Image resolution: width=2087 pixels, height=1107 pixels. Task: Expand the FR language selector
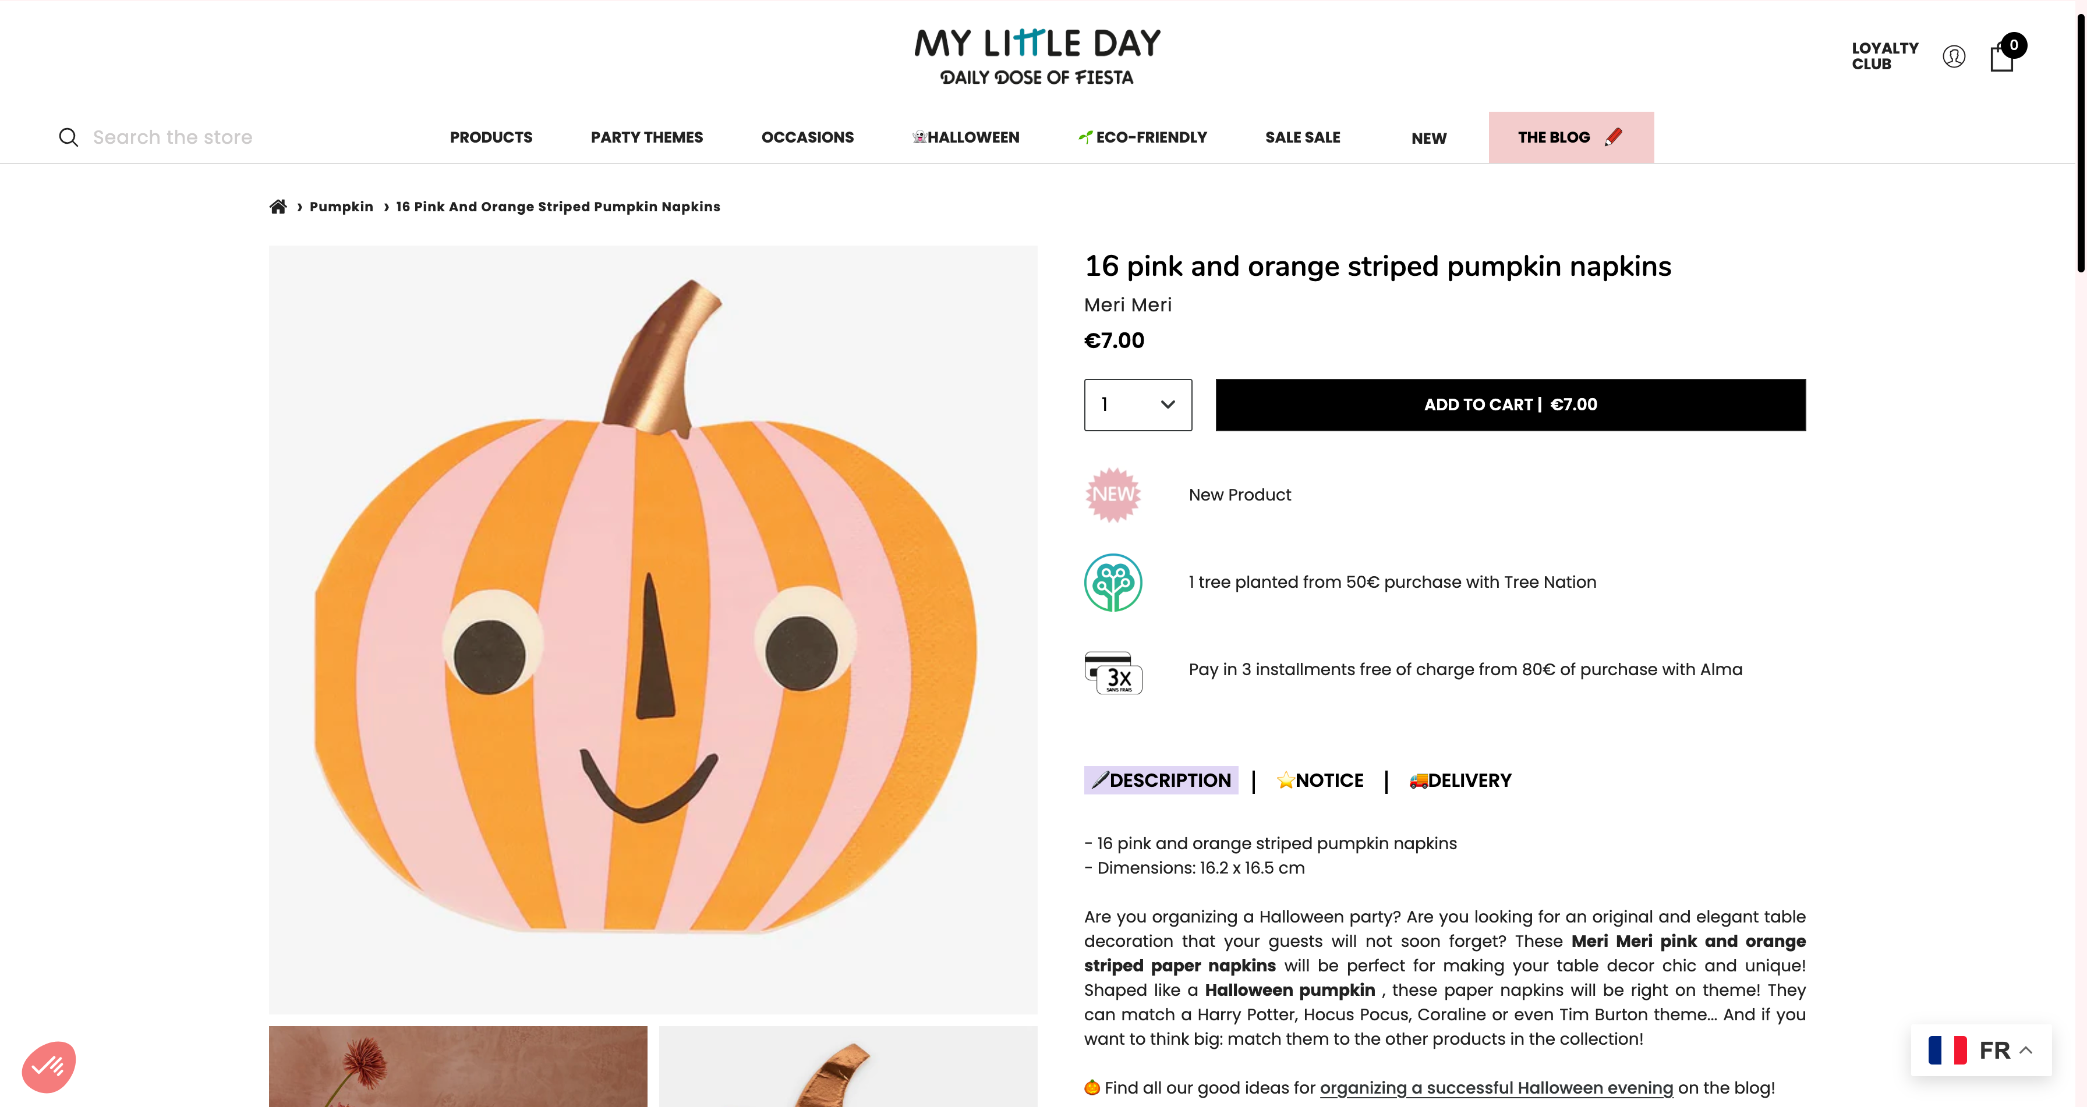(1980, 1051)
